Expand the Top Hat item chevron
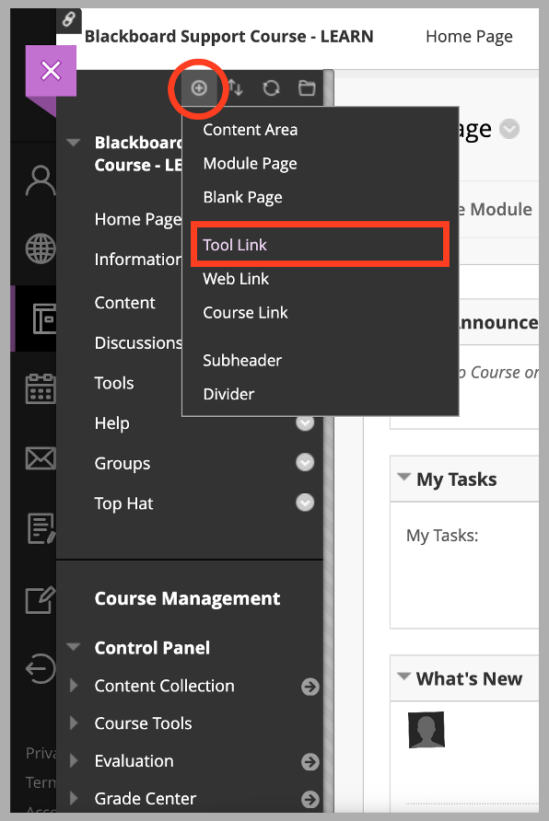549x821 pixels. [305, 503]
